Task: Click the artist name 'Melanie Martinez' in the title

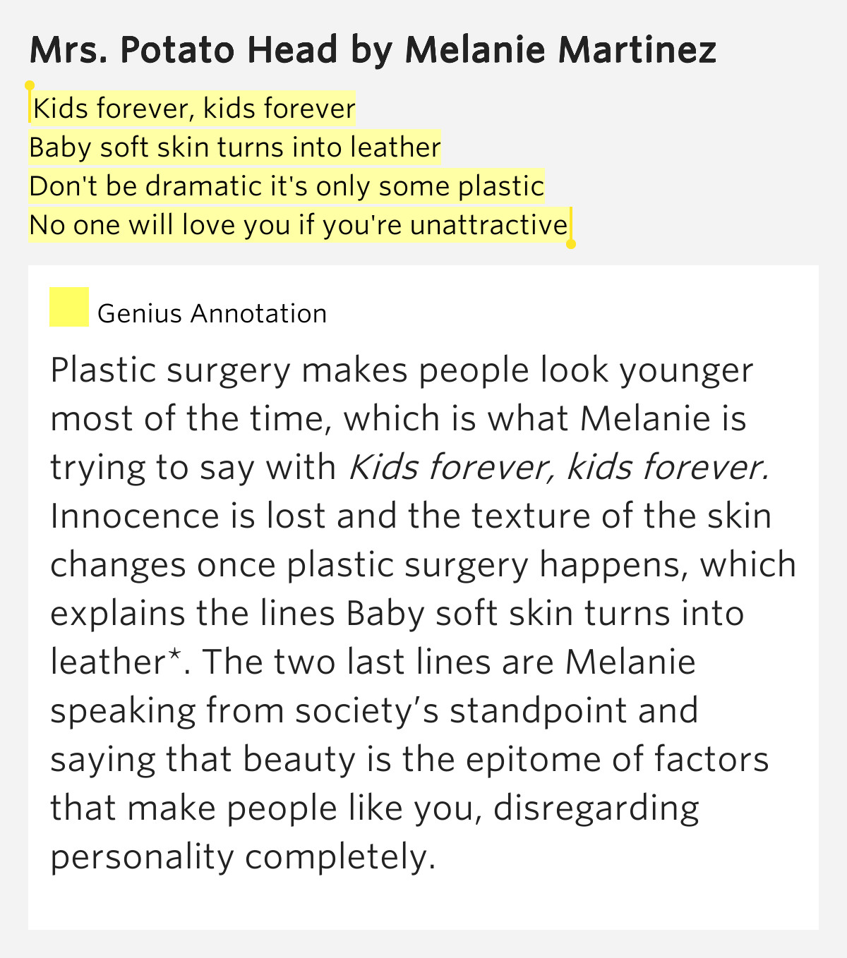Action: [560, 50]
